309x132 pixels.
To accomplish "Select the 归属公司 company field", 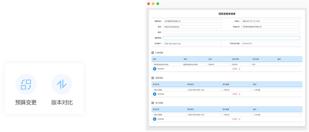I will coord(270,27).
